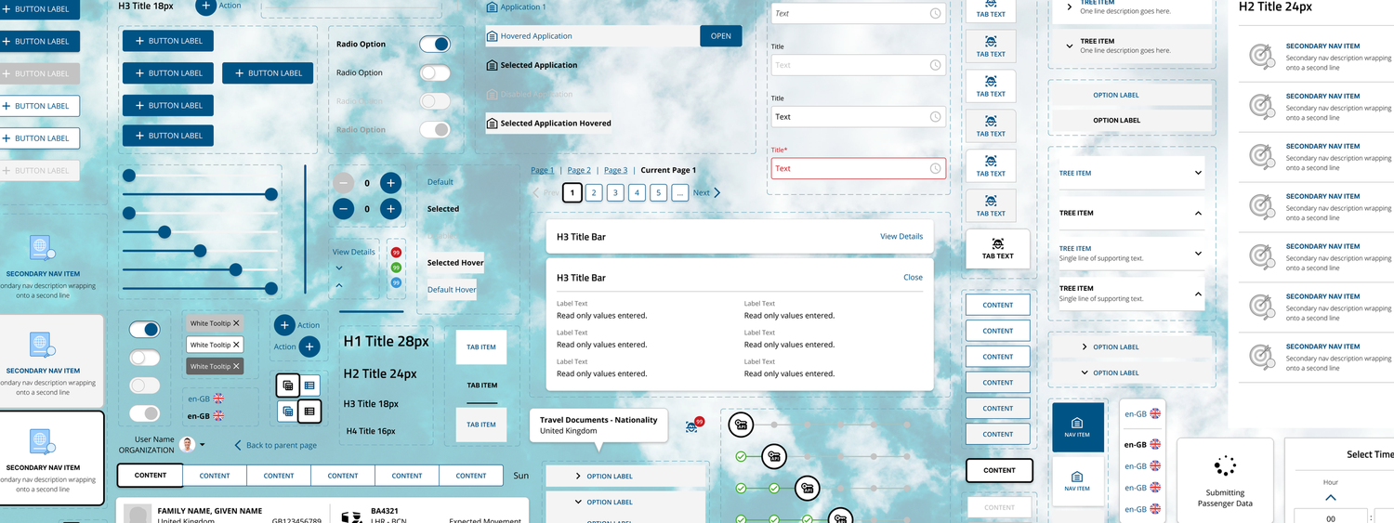Click the up chevron above Hour 00
The image size is (1394, 523).
1331,498
